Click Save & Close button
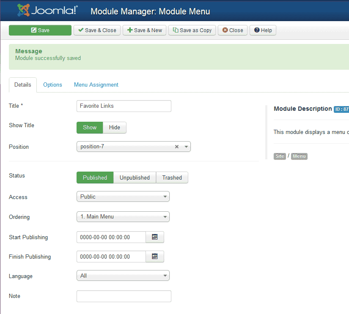Image resolution: width=349 pixels, height=314 pixels. coord(97,30)
